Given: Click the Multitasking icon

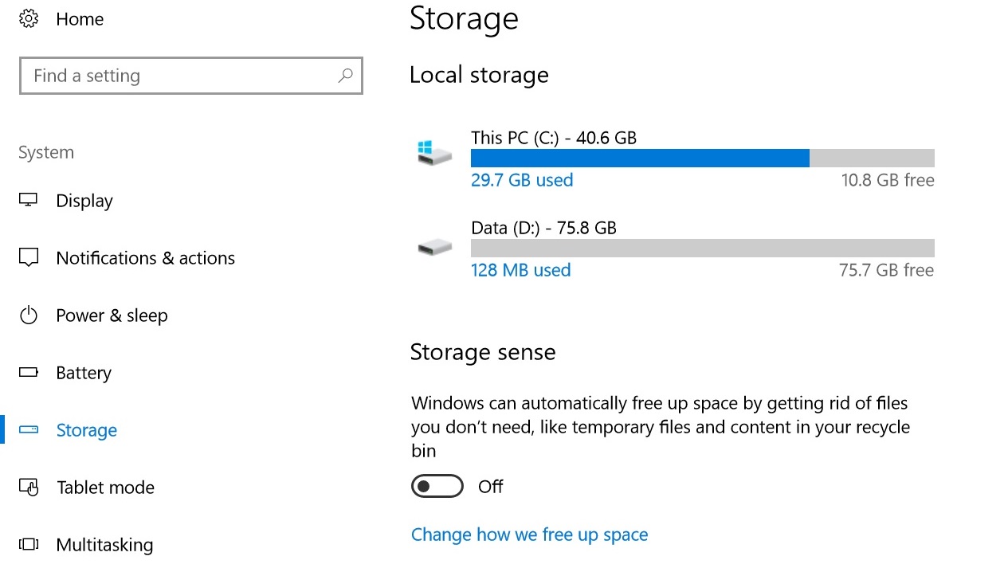Looking at the screenshot, I should click(29, 545).
